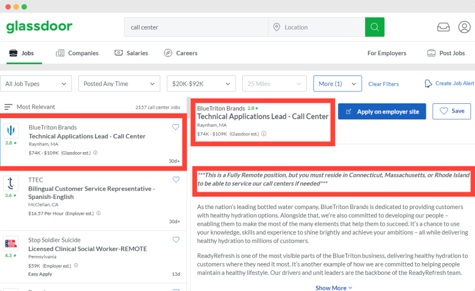Click external link icon on Apply button
This screenshot has width=475, height=291.
point(349,112)
